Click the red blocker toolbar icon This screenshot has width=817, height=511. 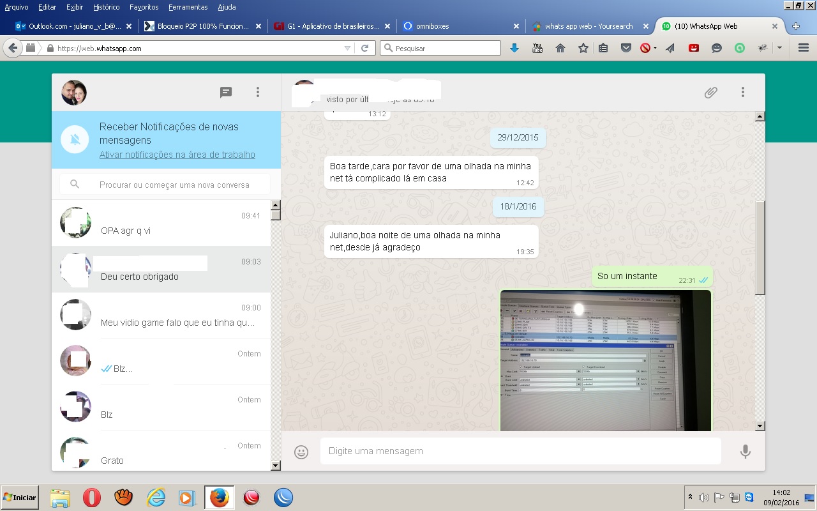click(645, 48)
